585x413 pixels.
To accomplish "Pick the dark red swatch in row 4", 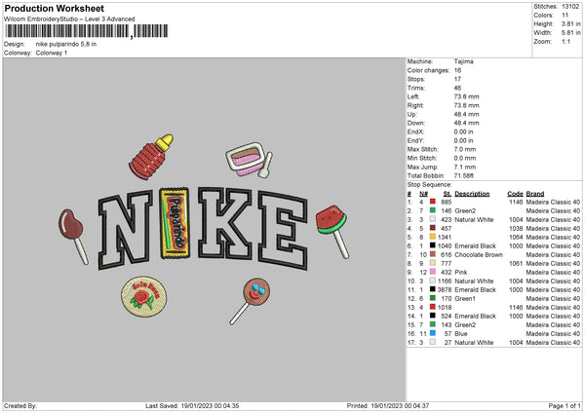I will [x=432, y=228].
